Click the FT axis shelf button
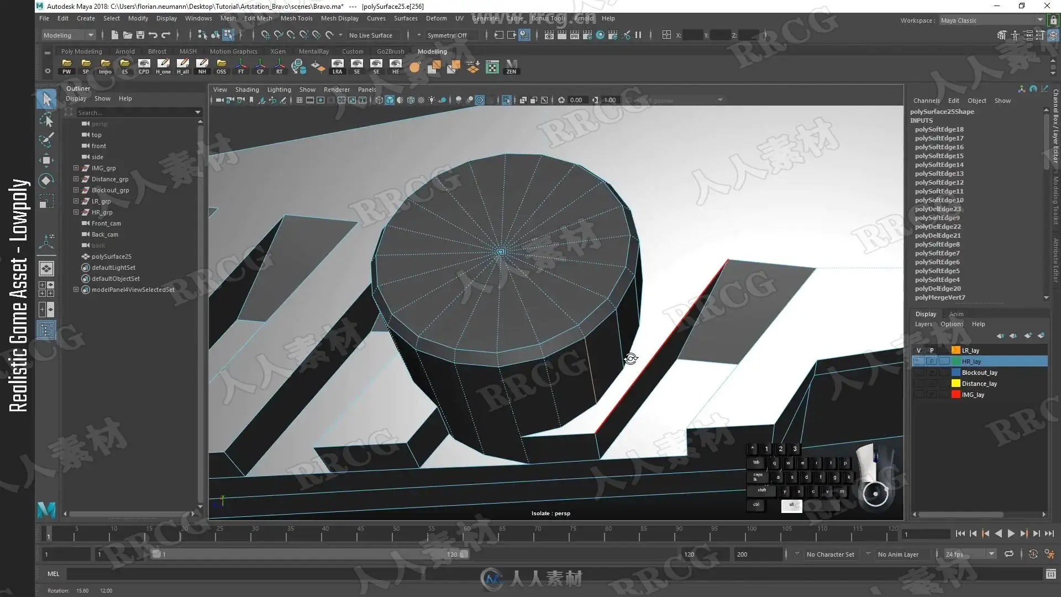 (x=241, y=67)
